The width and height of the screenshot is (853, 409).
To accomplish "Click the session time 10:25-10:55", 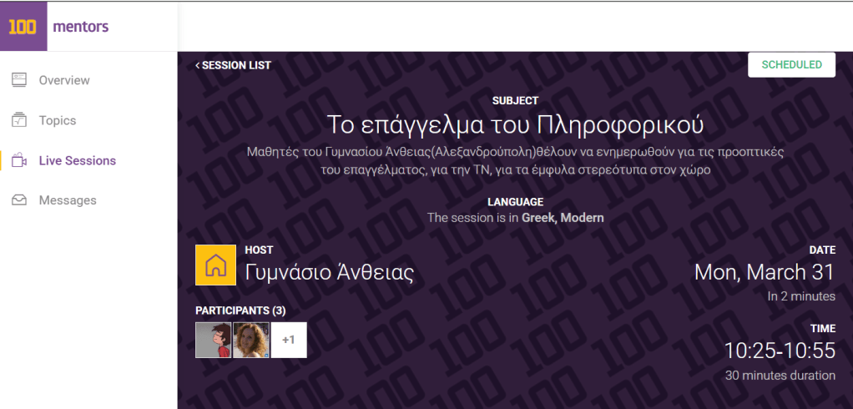I will point(779,350).
